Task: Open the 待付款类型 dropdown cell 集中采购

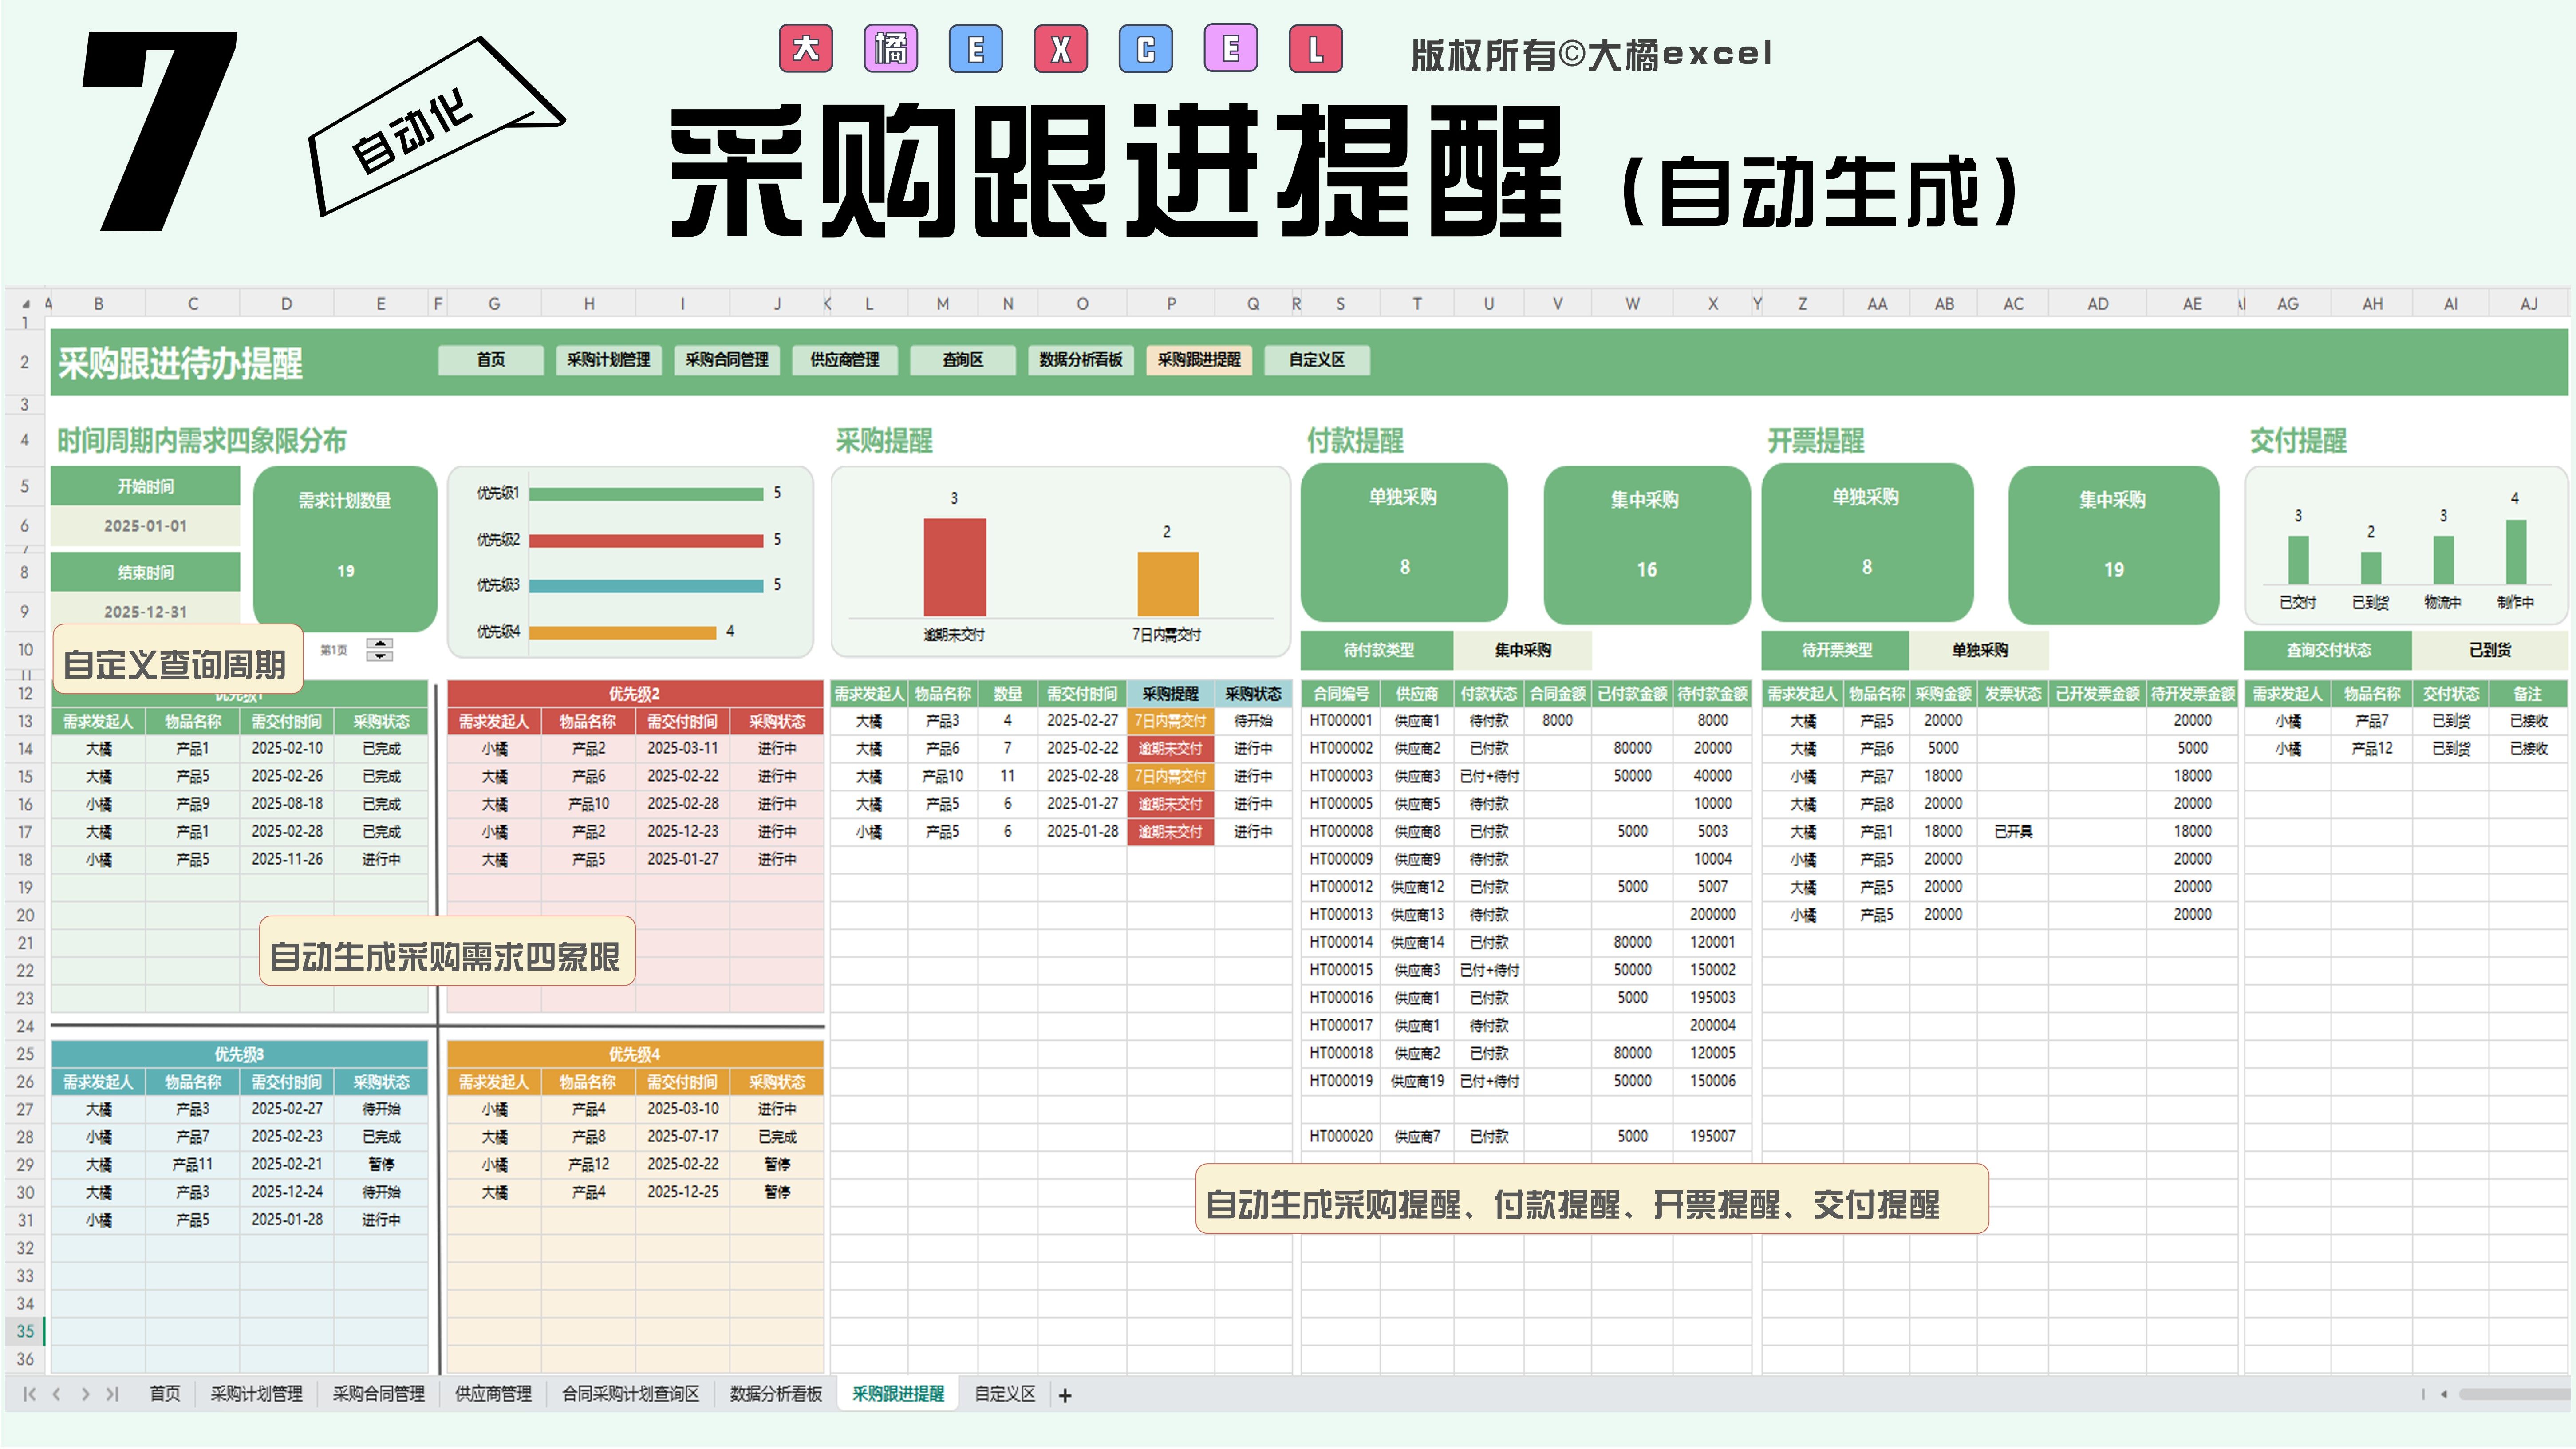Action: click(x=1522, y=650)
